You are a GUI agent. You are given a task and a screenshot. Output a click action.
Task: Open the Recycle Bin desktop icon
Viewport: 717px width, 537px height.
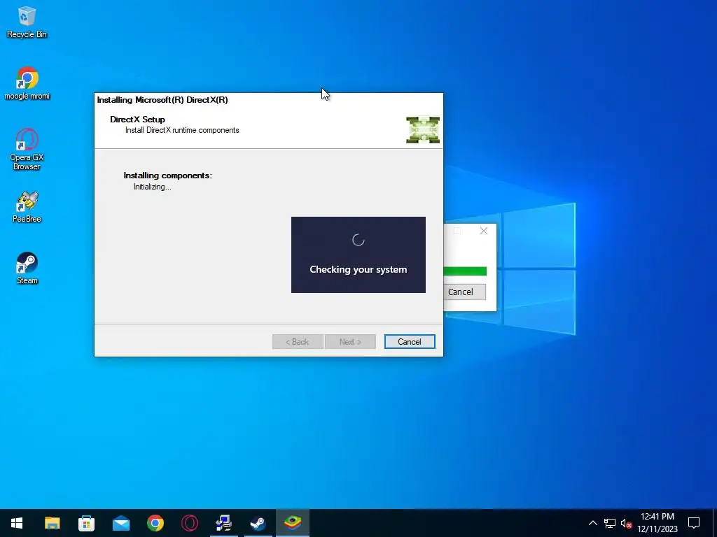[x=27, y=22]
